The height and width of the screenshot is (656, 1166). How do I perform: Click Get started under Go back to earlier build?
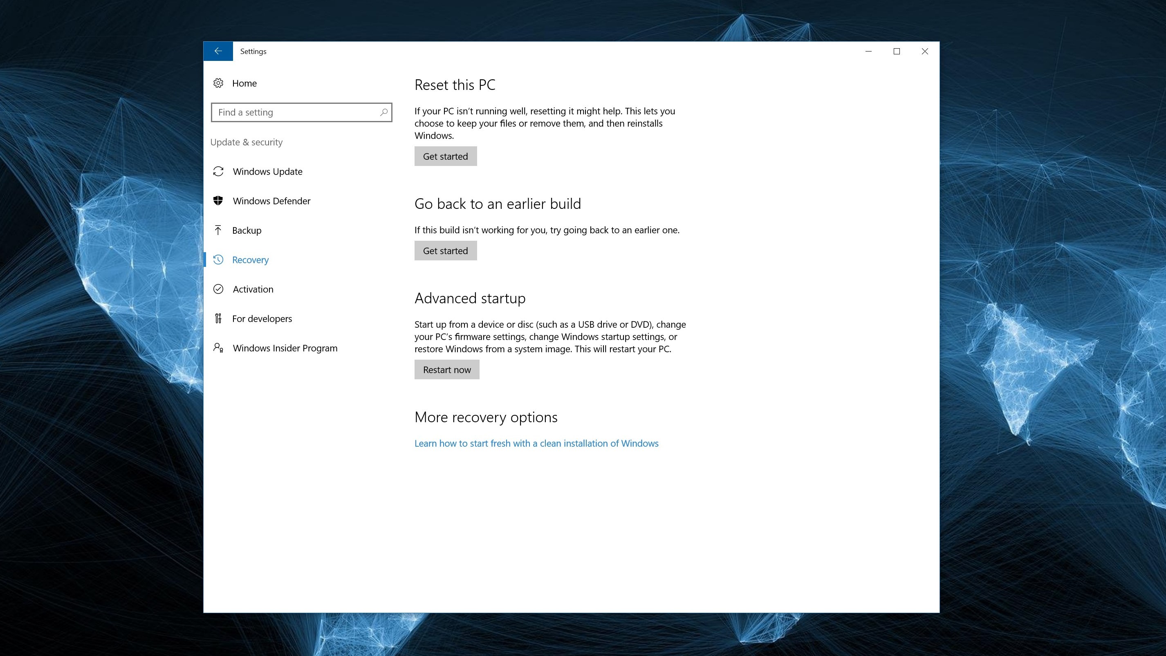coord(445,251)
